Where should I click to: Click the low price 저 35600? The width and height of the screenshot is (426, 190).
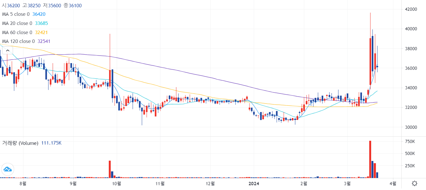51,6
